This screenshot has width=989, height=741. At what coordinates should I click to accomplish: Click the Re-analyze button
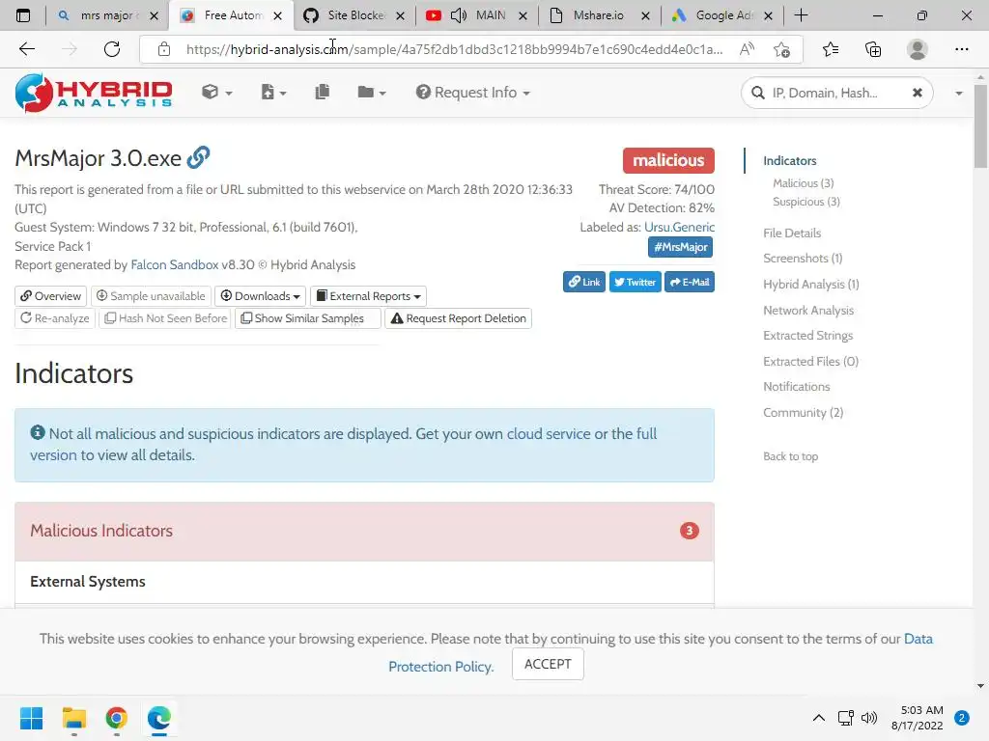(x=55, y=318)
